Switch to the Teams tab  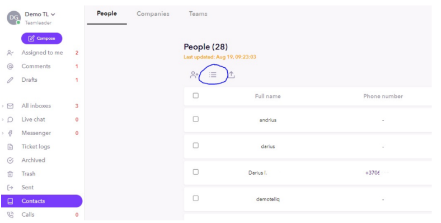tap(198, 13)
